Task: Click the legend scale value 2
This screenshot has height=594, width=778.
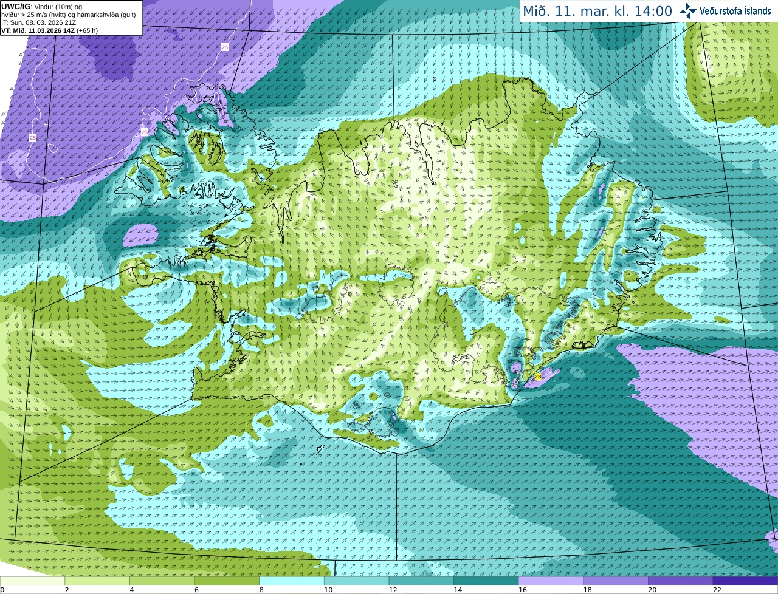Action: pos(67,589)
